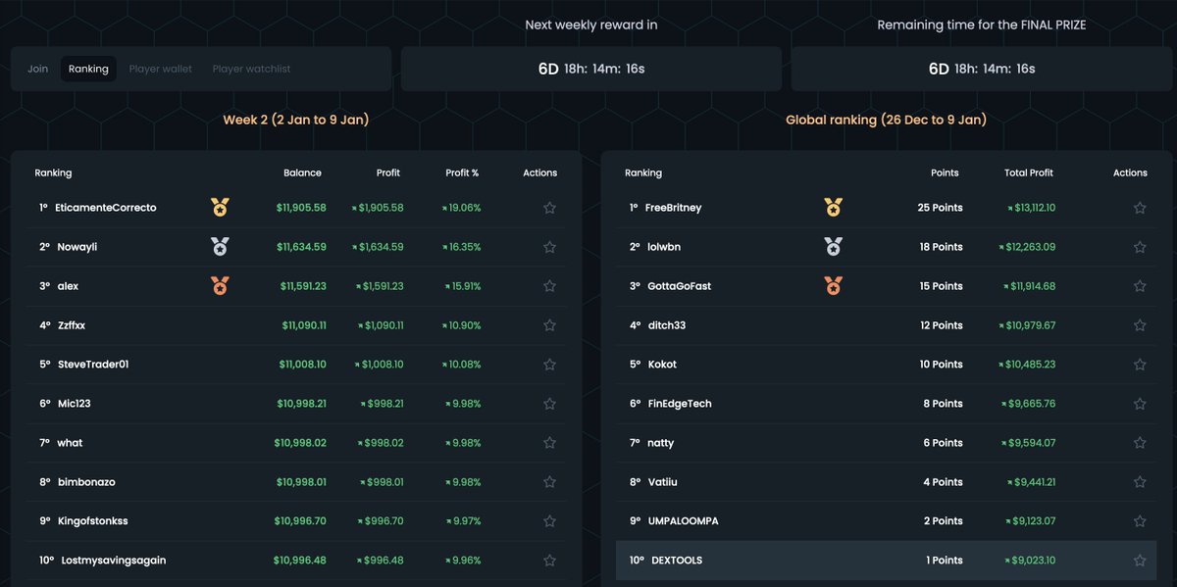Screen dimensions: 1177x587
Task: Click the weekly Balance column header
Action: 302,172
